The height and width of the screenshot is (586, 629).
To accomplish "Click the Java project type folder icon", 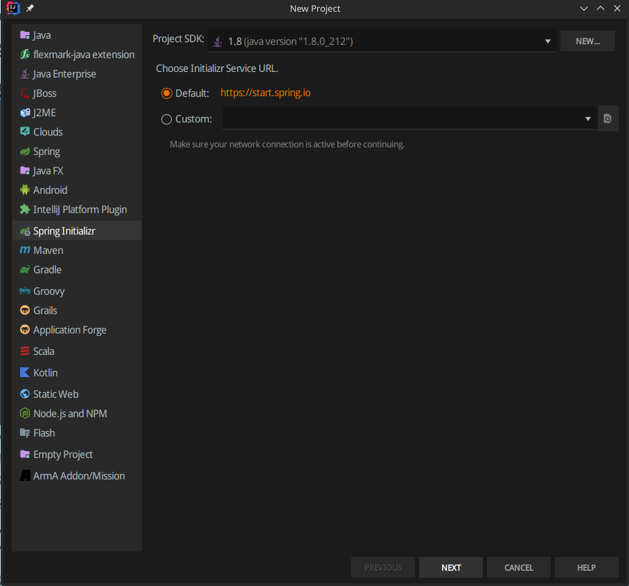I will click(25, 35).
